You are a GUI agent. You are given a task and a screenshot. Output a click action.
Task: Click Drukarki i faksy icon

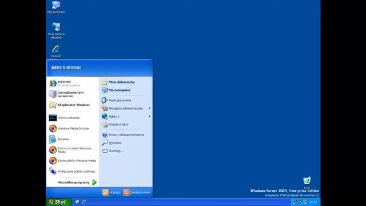(x=105, y=125)
